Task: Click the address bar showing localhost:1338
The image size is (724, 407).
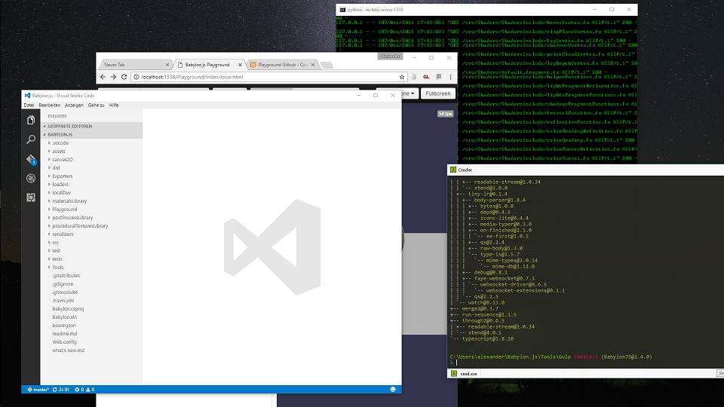Action: (x=264, y=77)
